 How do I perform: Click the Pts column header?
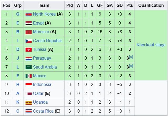[x=129, y=5]
